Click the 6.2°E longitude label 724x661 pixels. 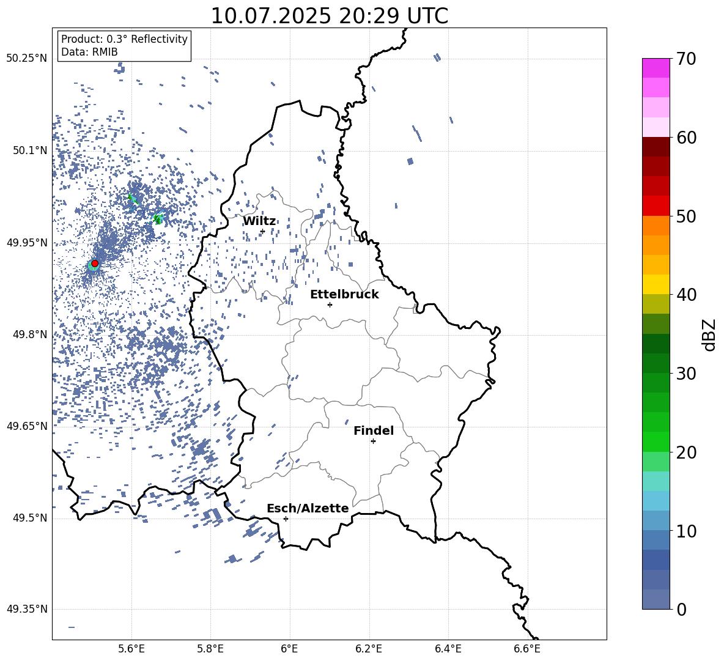coord(369,649)
